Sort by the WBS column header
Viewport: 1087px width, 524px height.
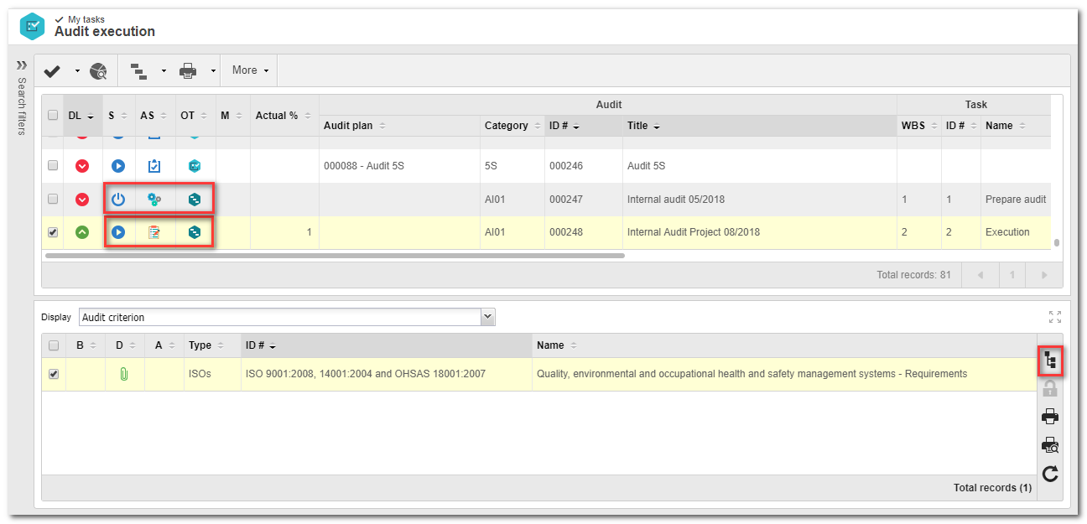tap(918, 126)
